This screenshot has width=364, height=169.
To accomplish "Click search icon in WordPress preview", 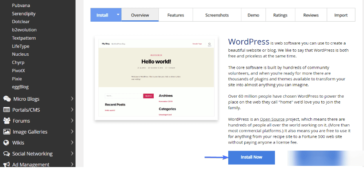I will pos(209,44).
